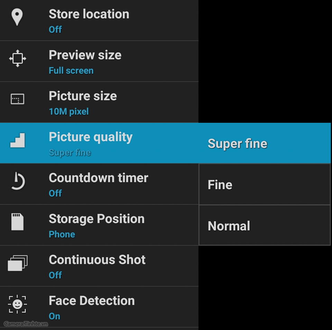The image size is (332, 330).
Task: Tap the Face Detection label
Action: (92, 301)
